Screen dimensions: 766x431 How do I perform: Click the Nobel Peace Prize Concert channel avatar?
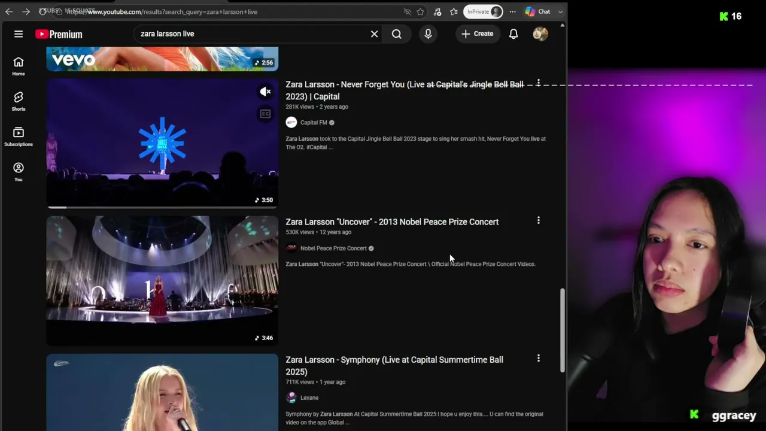[291, 248]
